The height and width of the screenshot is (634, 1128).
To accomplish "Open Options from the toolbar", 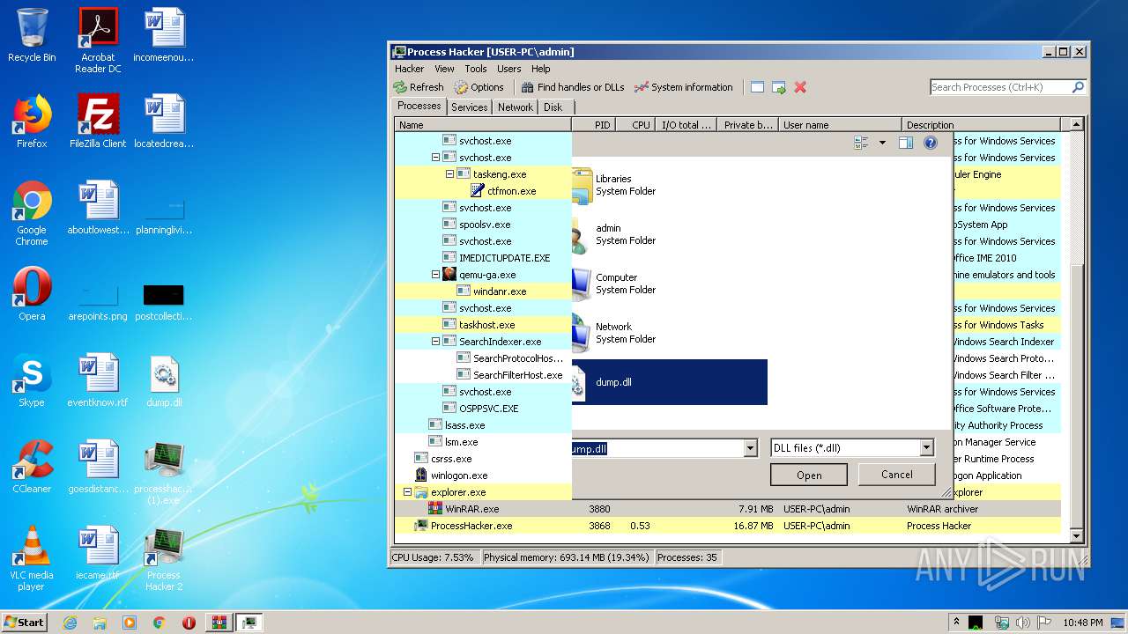I will coord(479,87).
